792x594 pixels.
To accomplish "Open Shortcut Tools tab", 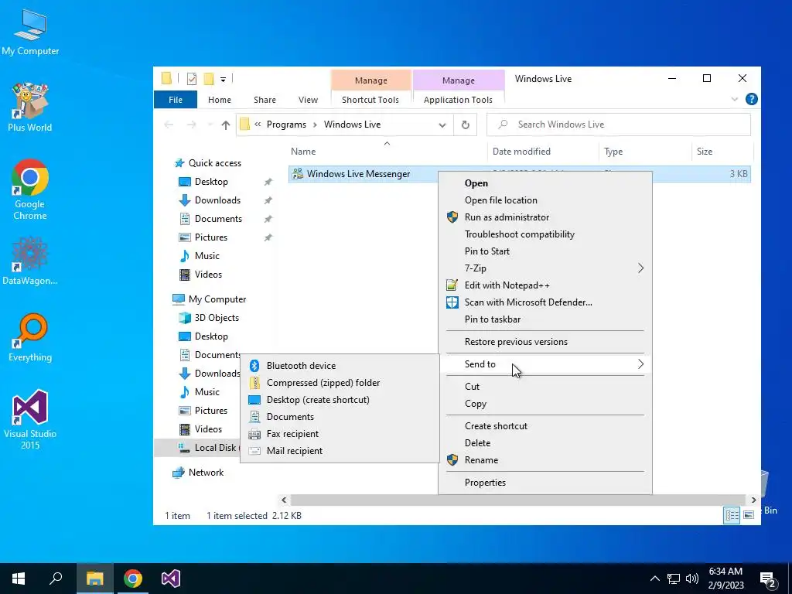I will click(x=370, y=100).
